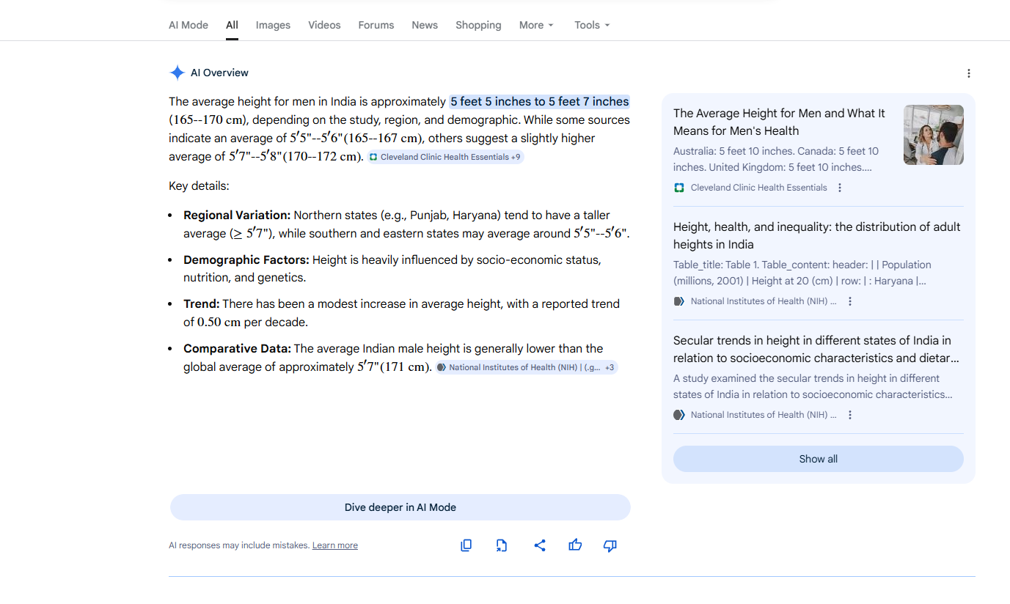
Task: Click the National Institutes of Health +3 citation chip
Action: 527,367
